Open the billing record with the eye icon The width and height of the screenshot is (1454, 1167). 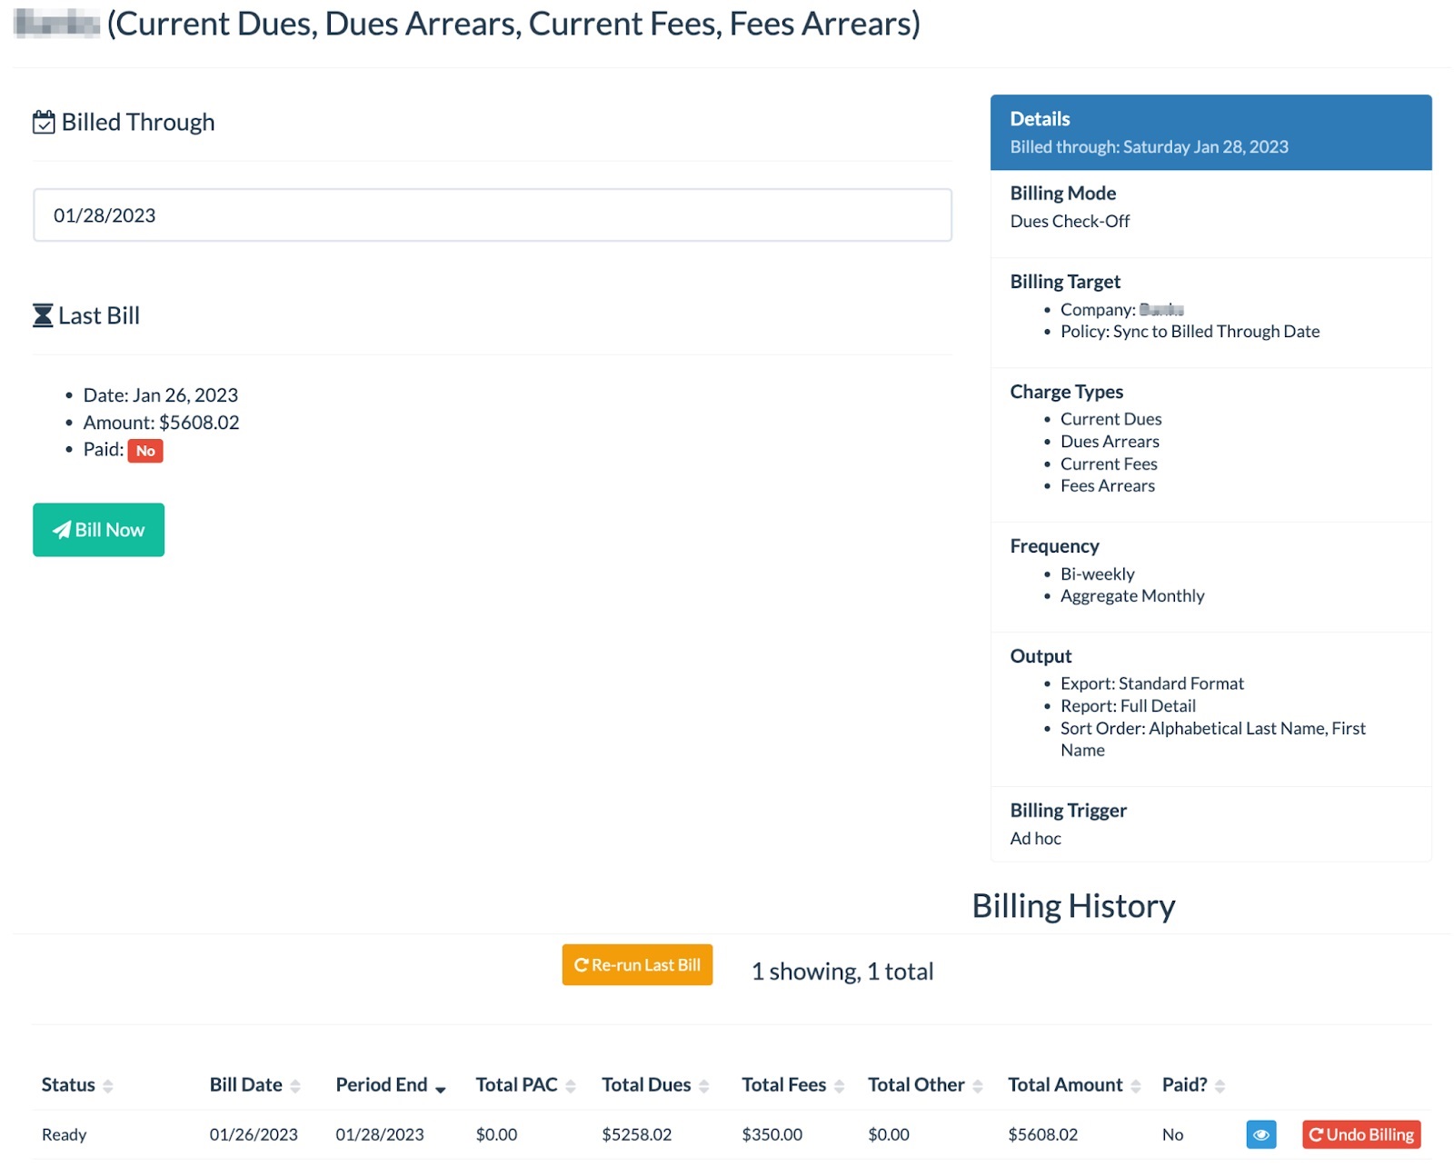[1261, 1134]
